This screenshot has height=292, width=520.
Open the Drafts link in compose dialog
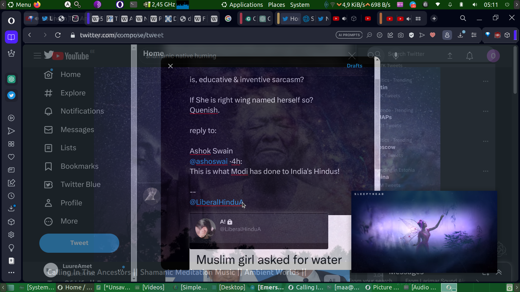click(x=354, y=66)
